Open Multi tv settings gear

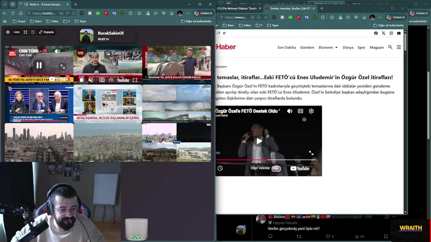(x=8, y=32)
